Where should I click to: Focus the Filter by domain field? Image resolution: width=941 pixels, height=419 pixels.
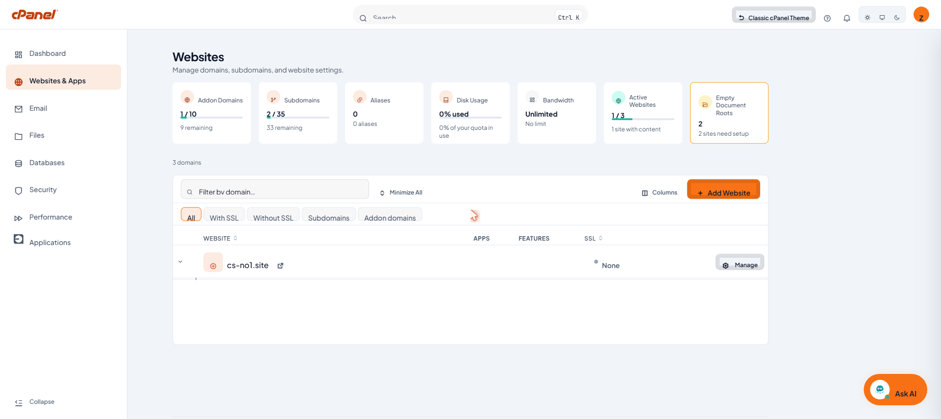(275, 189)
